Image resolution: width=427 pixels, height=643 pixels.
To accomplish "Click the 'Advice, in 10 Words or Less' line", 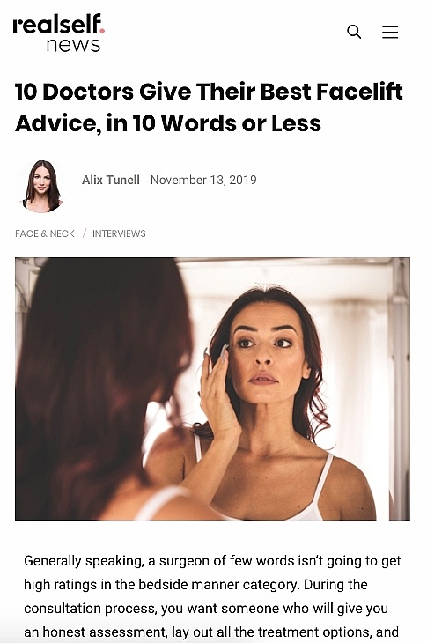I will 168,123.
